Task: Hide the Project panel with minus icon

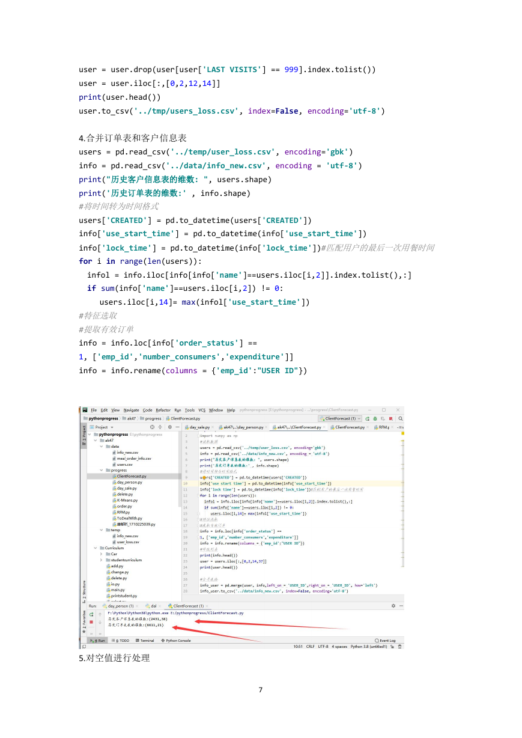Action: tap(177, 427)
